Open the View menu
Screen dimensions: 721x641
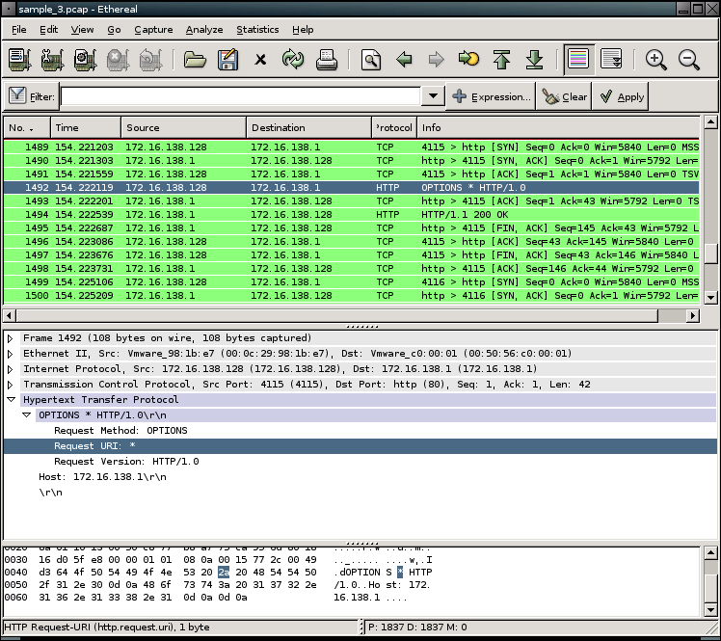click(82, 30)
